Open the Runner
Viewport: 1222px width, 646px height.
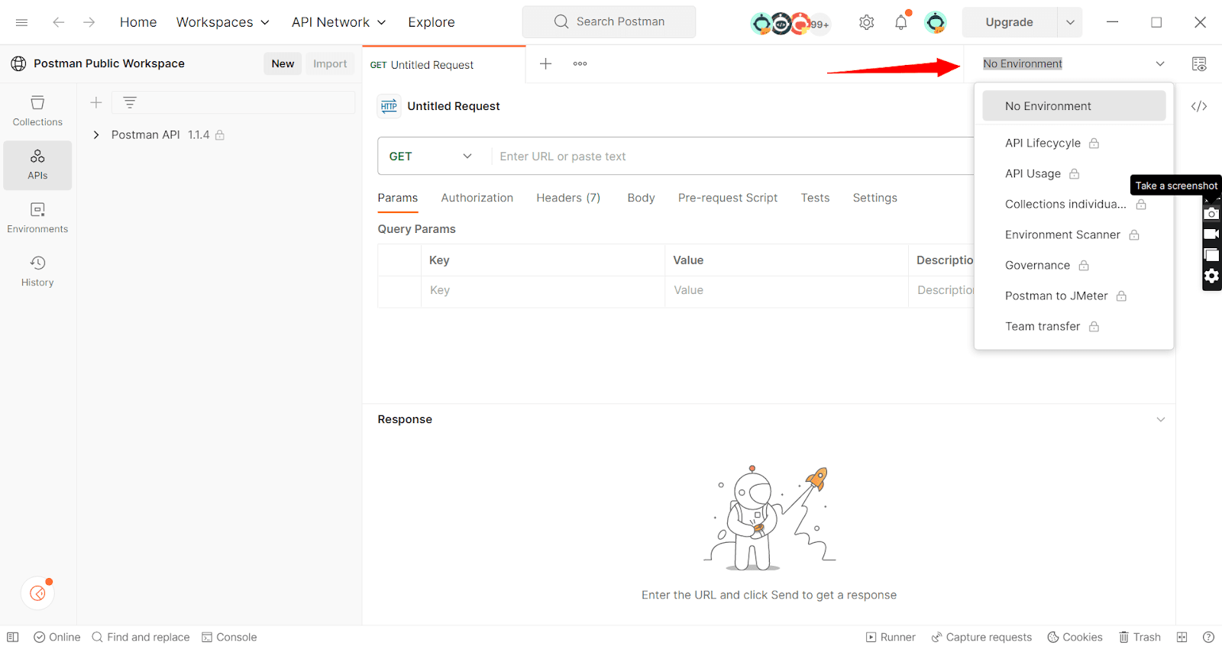(x=891, y=637)
